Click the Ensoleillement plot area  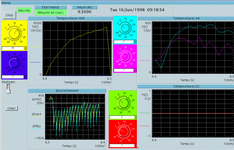[x=75, y=117]
